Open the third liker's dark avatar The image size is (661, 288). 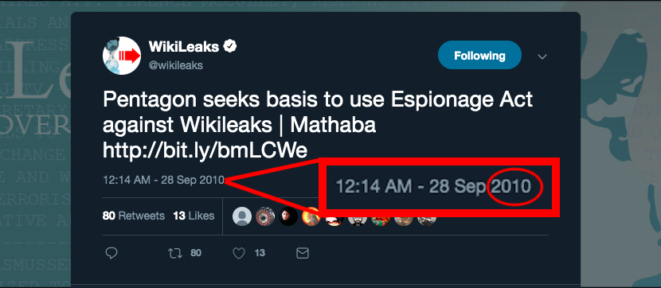(288, 216)
